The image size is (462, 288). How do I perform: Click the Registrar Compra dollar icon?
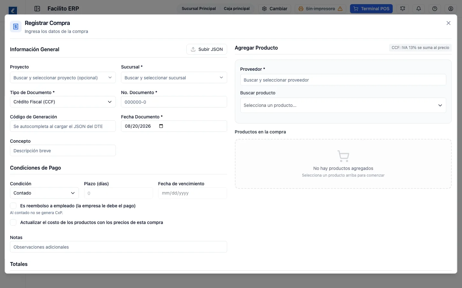coord(16,27)
